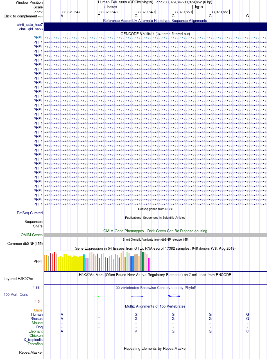Click the X_tropicalis alignment row label
The height and width of the screenshot is (359, 267).
point(33,340)
